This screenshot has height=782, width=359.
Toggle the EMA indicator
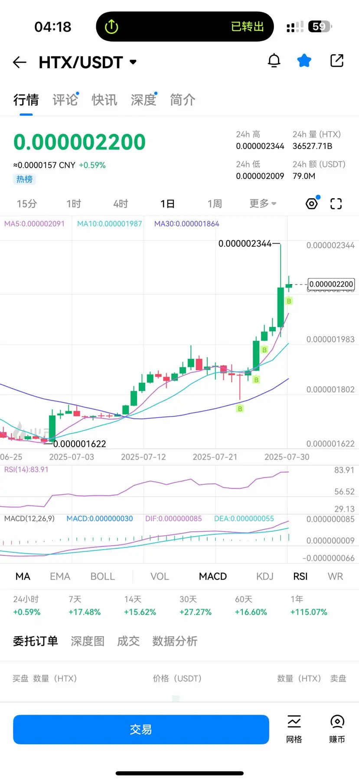tap(60, 577)
